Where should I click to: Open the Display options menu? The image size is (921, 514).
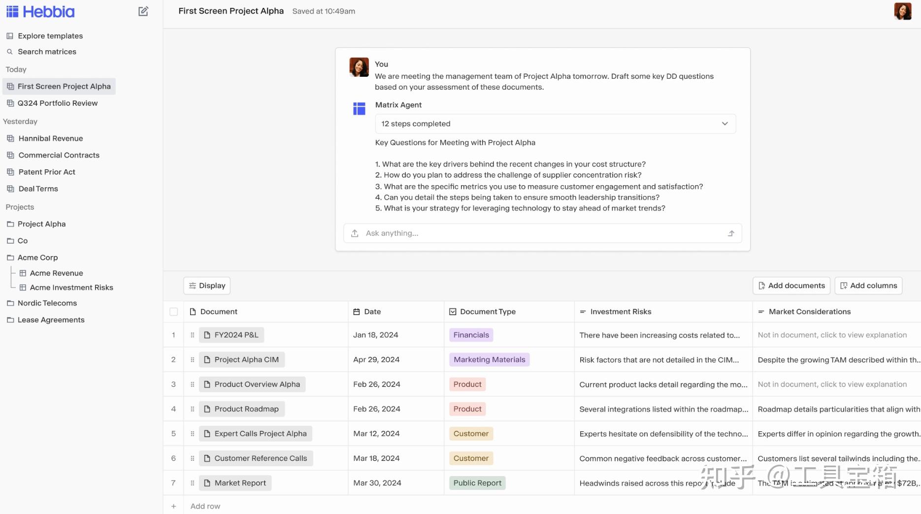tap(207, 286)
